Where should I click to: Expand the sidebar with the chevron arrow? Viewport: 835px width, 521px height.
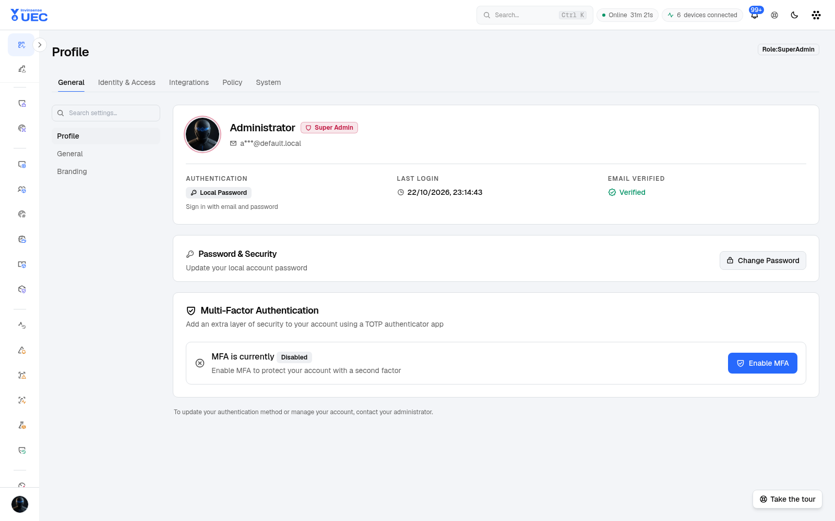(40, 45)
